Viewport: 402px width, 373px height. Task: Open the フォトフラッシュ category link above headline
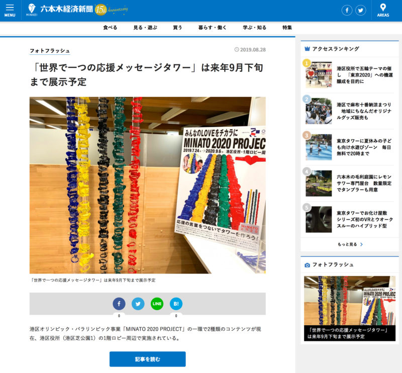(50, 51)
